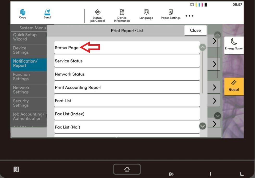
Task: Open Status/Job Cancel screen
Action: coord(97,15)
